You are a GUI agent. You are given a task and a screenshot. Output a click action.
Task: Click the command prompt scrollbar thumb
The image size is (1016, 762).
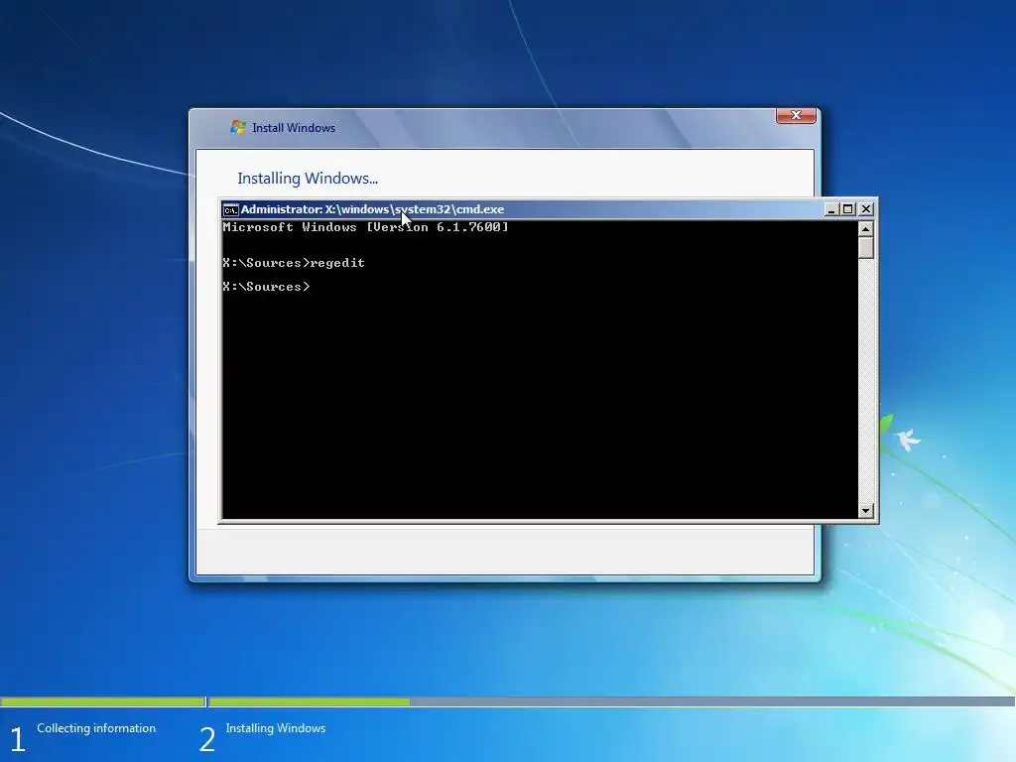pyautogui.click(x=865, y=248)
